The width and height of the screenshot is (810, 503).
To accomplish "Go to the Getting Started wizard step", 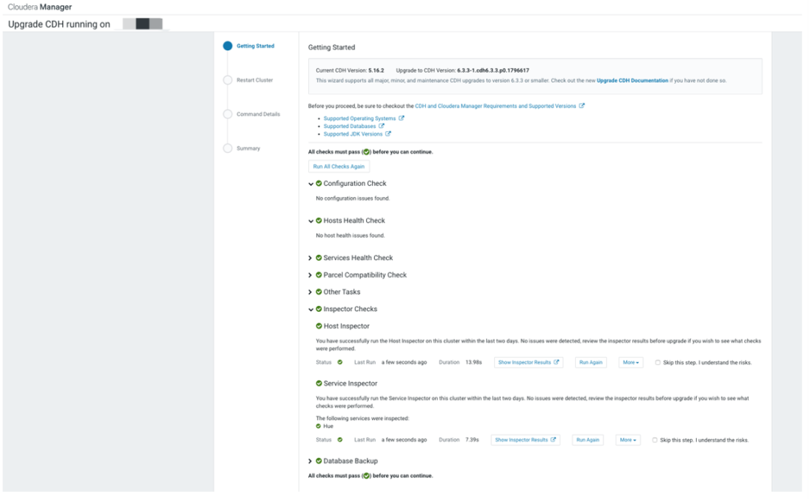I will (x=255, y=46).
